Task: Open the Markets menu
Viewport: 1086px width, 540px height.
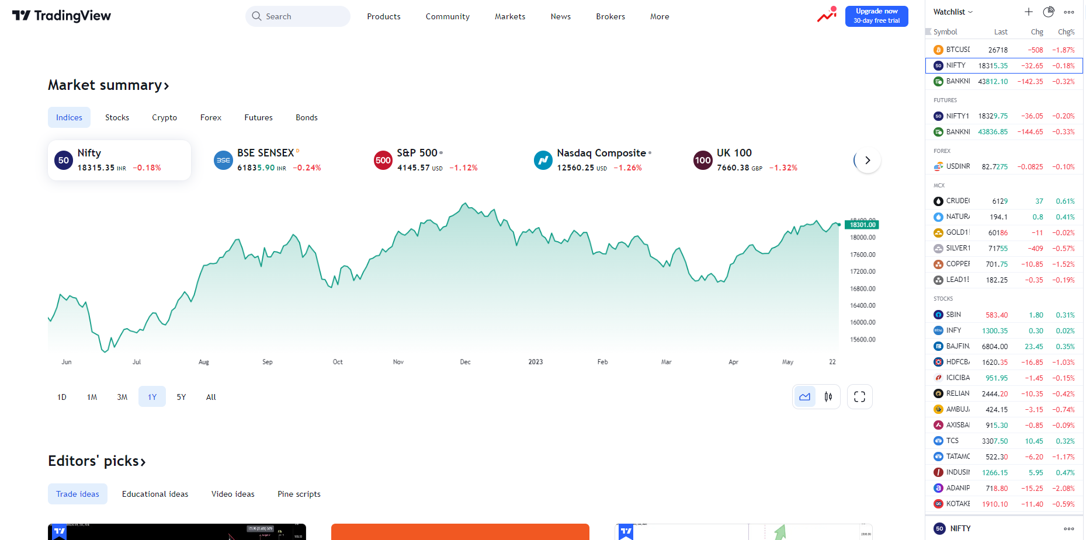Action: pos(510,16)
